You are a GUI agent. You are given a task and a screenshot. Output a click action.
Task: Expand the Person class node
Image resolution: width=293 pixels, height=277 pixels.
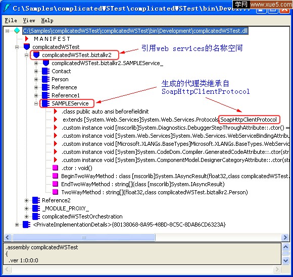pos(36,79)
